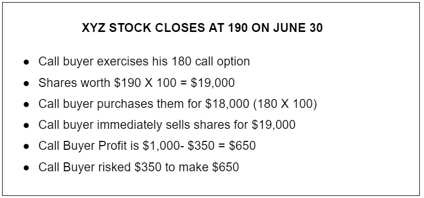Click the heading XYZ STOCK CLOSES AT 190

coord(202,28)
